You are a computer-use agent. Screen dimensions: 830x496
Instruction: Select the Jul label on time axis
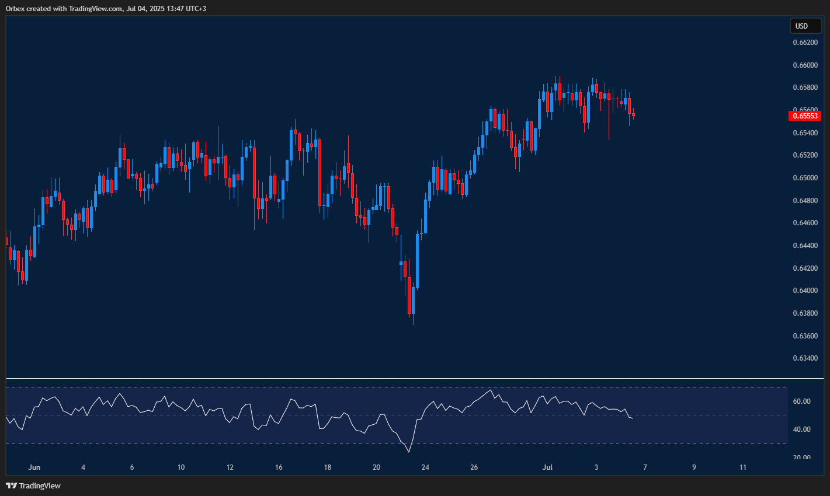click(547, 467)
